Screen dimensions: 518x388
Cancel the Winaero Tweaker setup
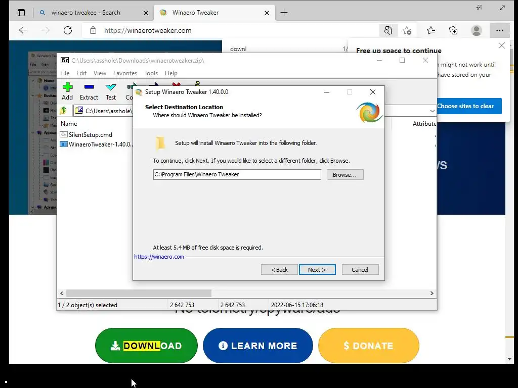360,270
